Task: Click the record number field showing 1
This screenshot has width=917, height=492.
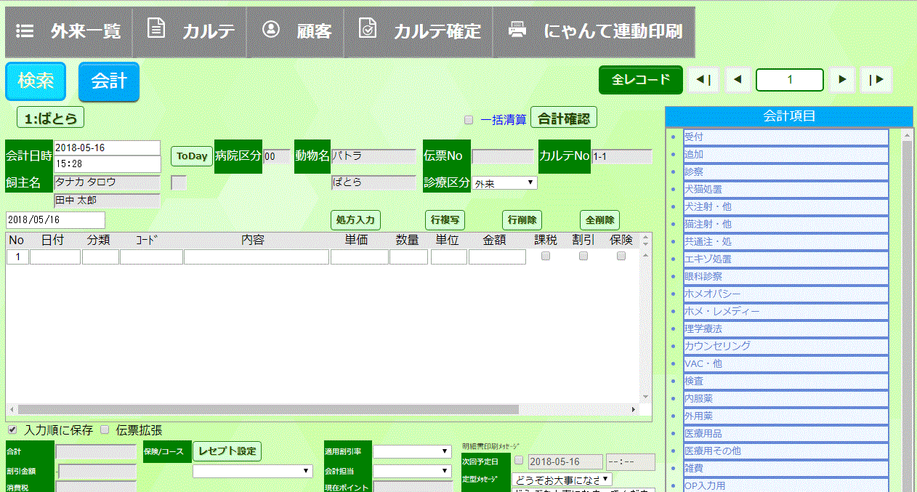Action: click(x=790, y=80)
